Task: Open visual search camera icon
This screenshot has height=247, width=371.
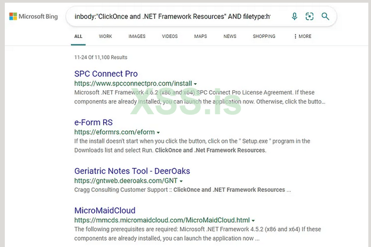Action: tap(310, 17)
